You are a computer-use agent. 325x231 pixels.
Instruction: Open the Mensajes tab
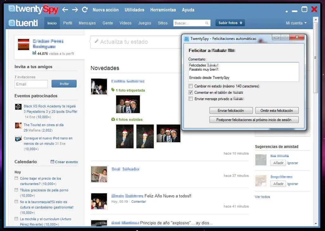coord(87,23)
